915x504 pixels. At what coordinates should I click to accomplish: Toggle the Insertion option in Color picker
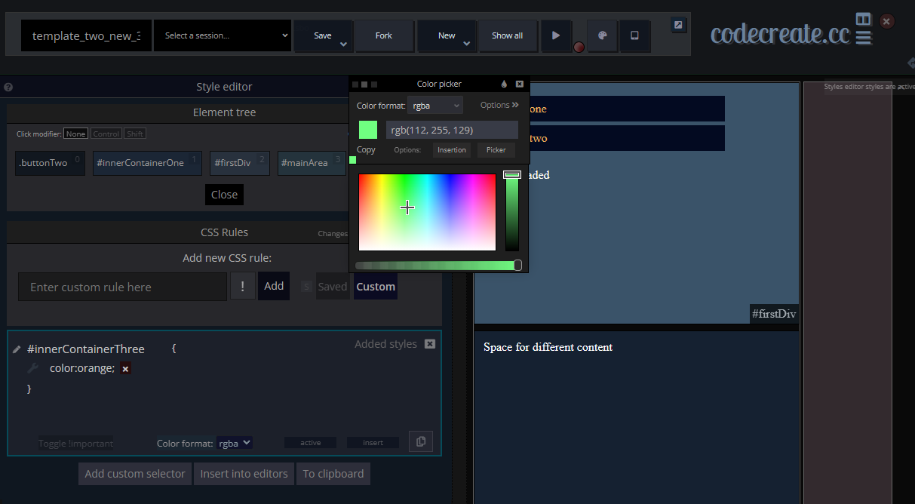pyautogui.click(x=452, y=149)
